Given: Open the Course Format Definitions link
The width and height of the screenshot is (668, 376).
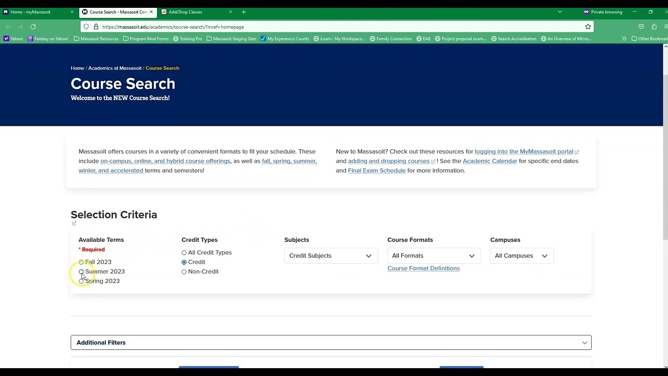Looking at the screenshot, I should coord(423,268).
